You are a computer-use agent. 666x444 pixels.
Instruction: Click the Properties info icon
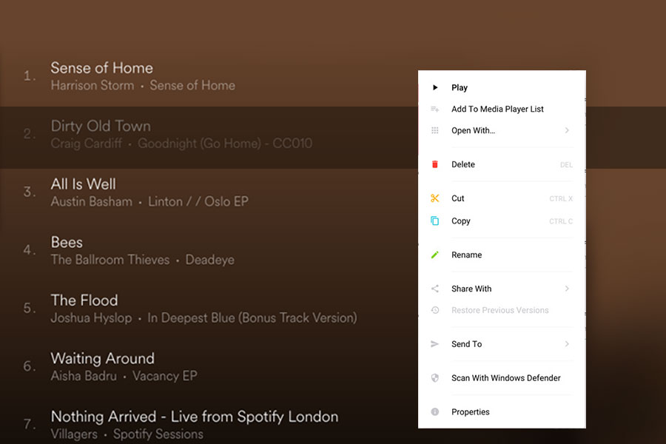click(x=435, y=411)
